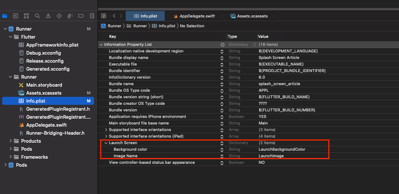Open the Symbol navigator icon

[27, 16]
